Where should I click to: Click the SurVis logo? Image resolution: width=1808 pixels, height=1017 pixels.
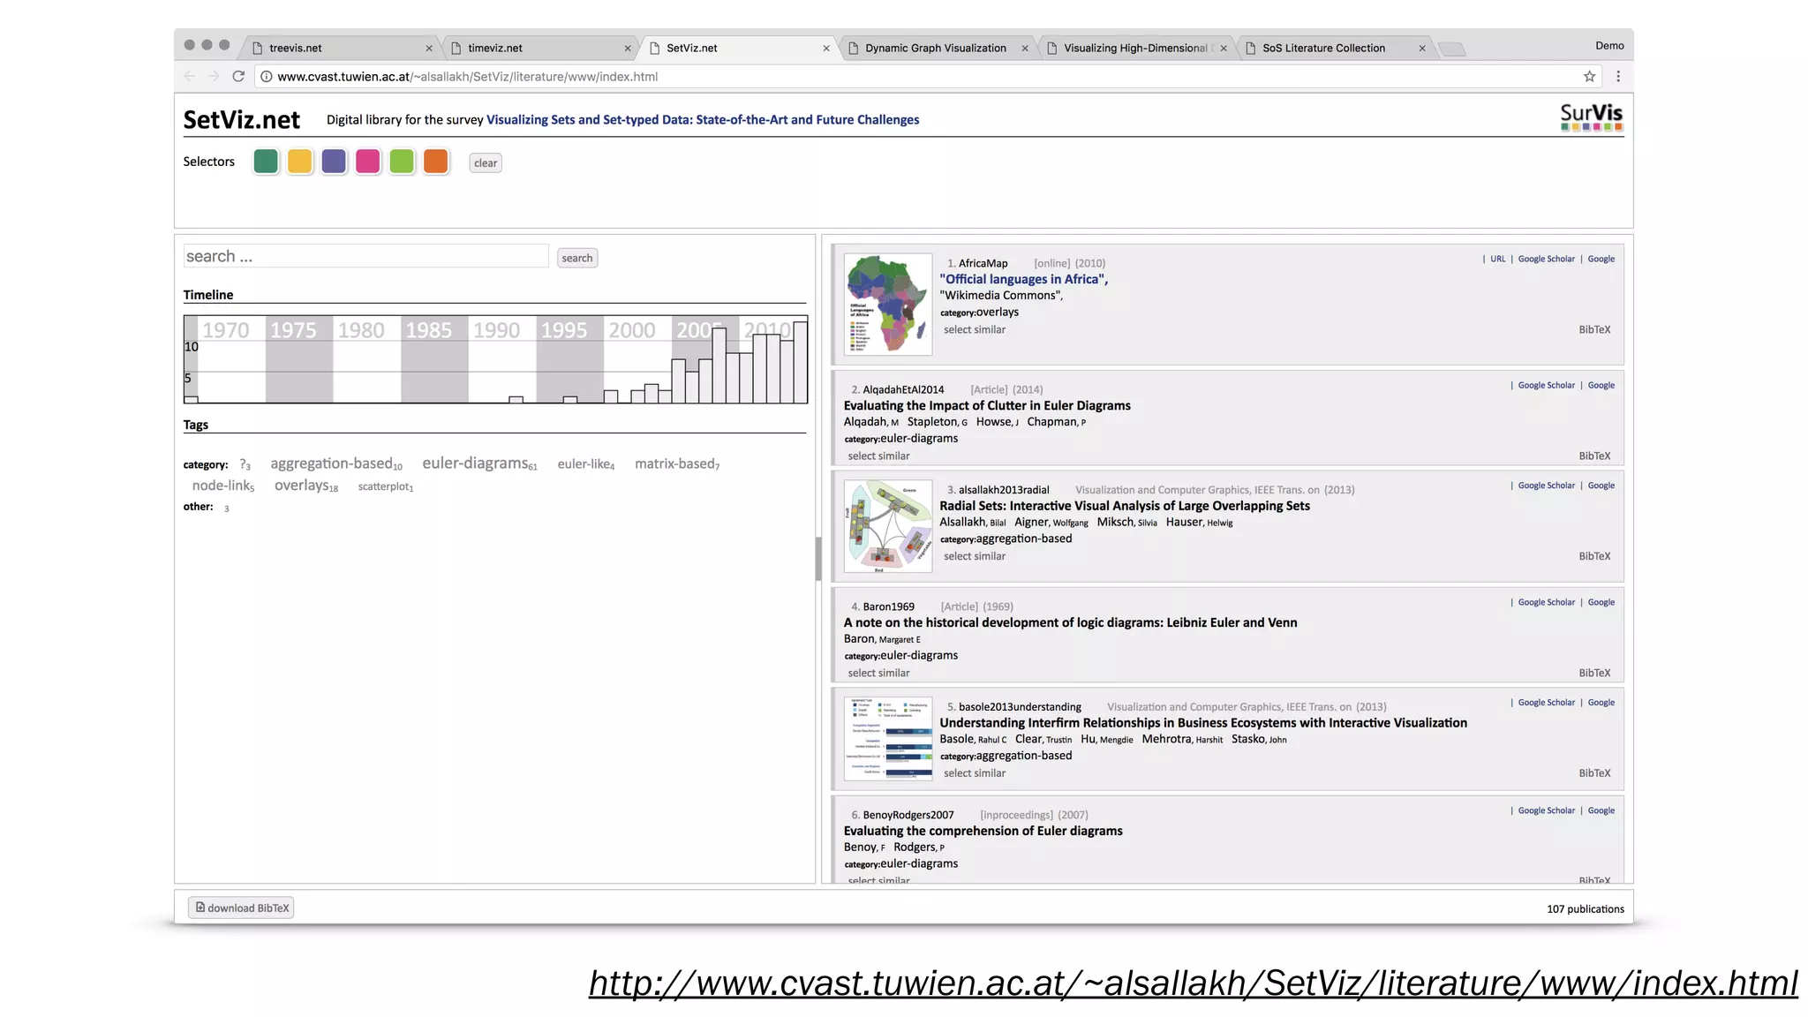pos(1591,117)
